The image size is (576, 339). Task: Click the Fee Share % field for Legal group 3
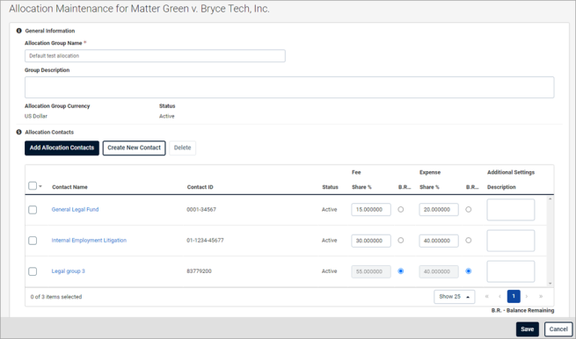pos(371,271)
